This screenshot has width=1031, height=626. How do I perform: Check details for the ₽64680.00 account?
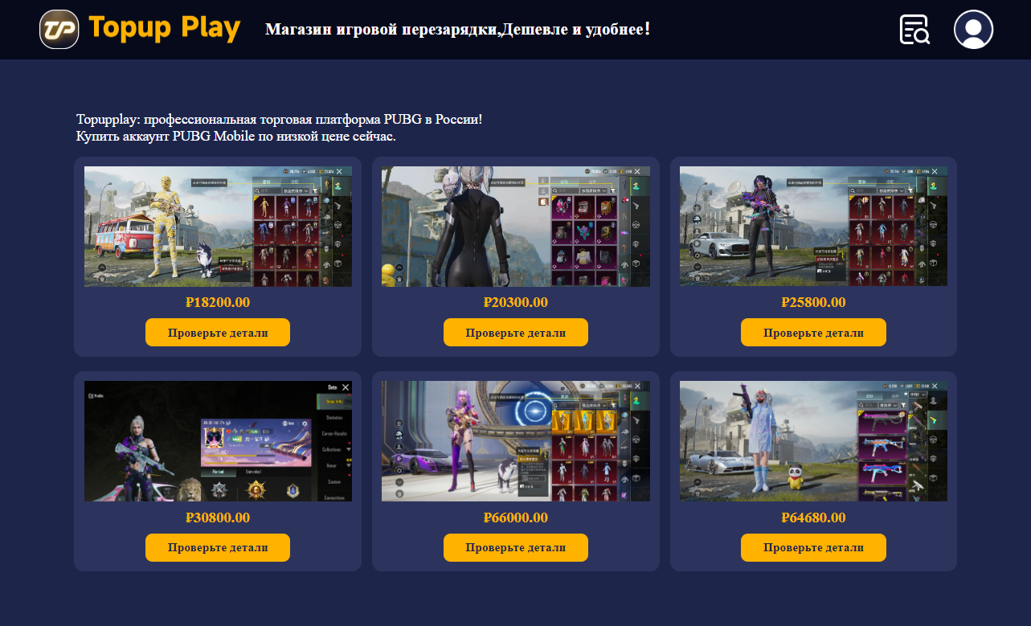(x=813, y=548)
